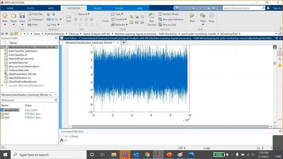Select the VibrationClassification_LiveScript_EN.mlx editor tab
283x159 pixels.
(x=89, y=42)
